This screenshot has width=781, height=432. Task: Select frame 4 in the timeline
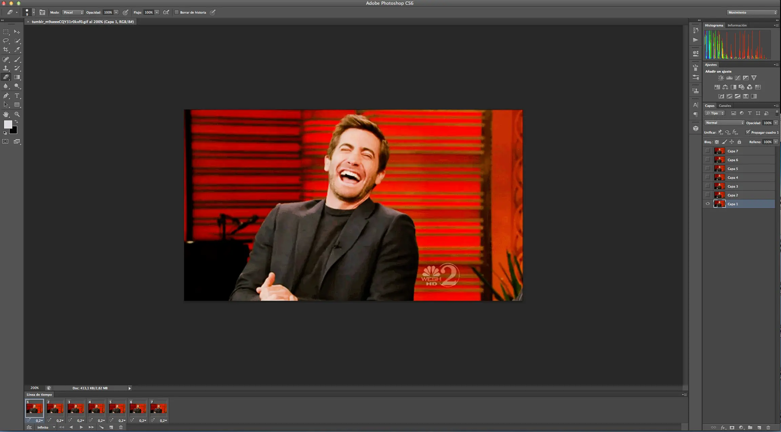pyautogui.click(x=96, y=408)
